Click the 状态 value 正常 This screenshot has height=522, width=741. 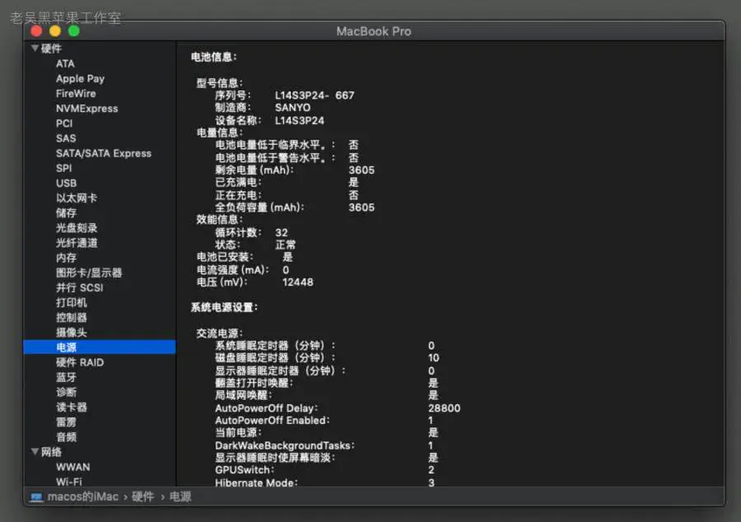(x=286, y=245)
